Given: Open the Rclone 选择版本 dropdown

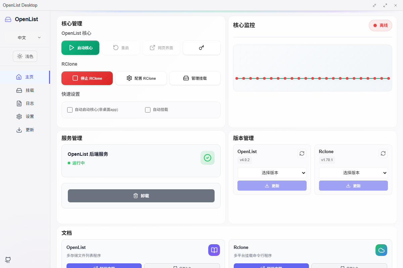Looking at the screenshot, I should pos(353,173).
